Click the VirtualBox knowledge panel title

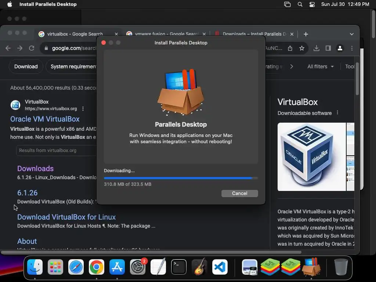pos(297,102)
